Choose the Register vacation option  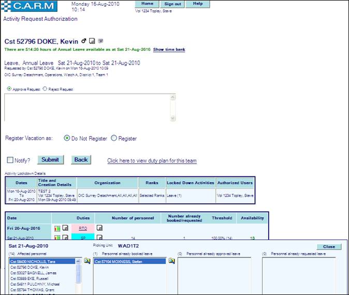pos(114,138)
